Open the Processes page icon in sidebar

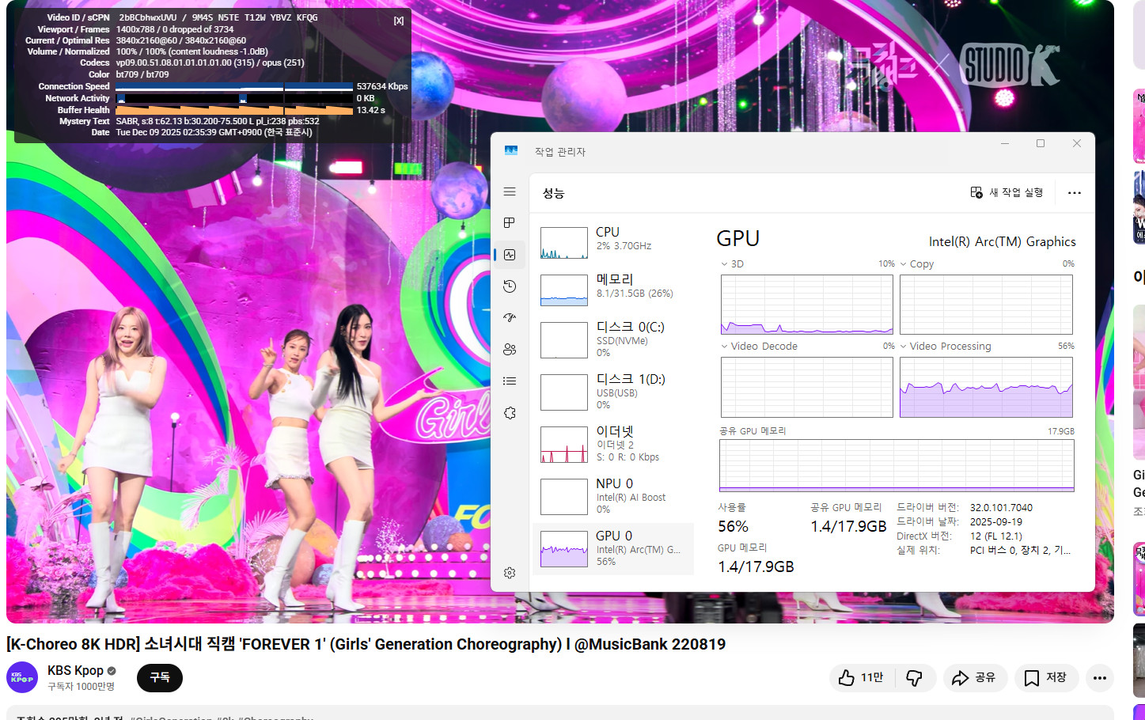pos(510,223)
